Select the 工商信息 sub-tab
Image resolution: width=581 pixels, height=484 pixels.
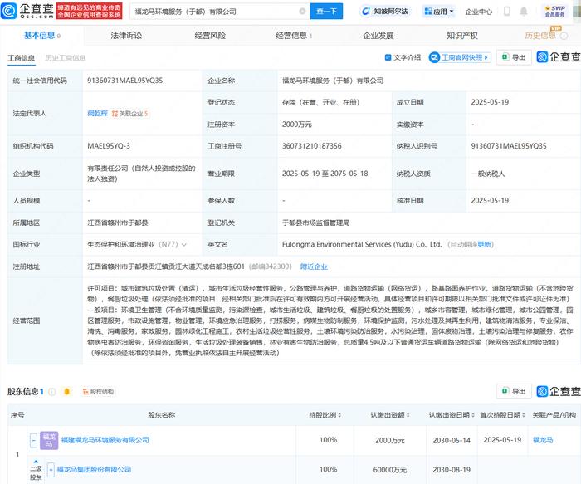(x=21, y=58)
